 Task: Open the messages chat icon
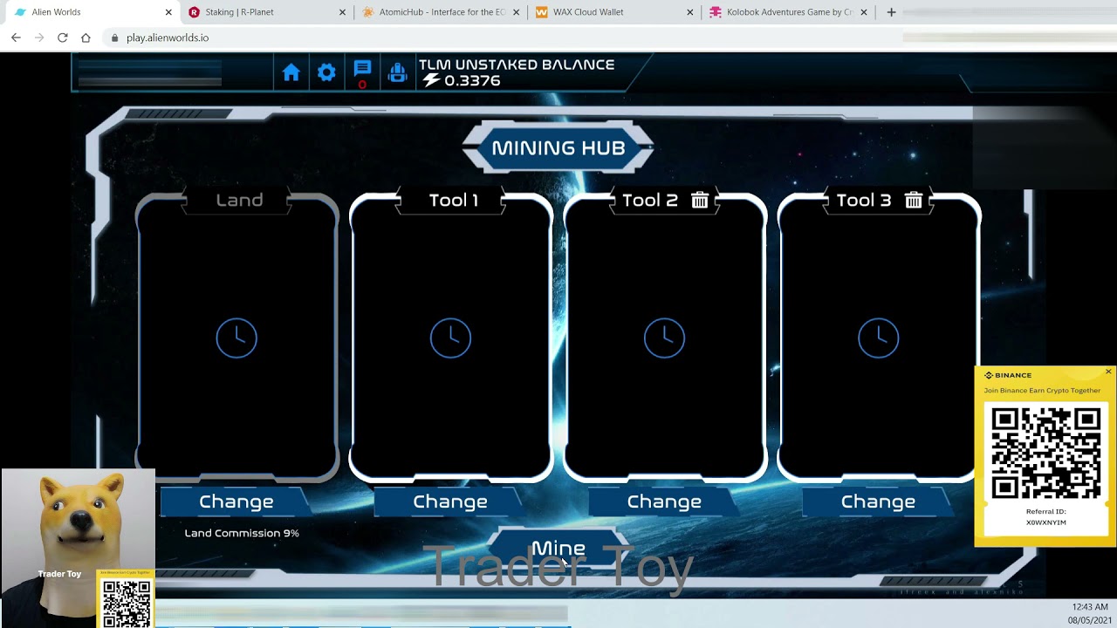click(x=362, y=69)
